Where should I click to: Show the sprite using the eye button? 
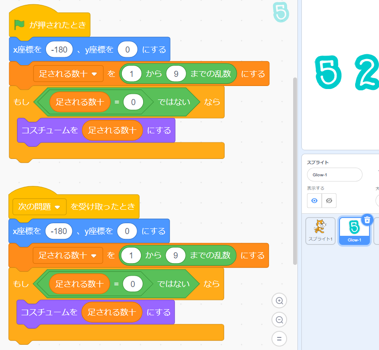coord(314,201)
